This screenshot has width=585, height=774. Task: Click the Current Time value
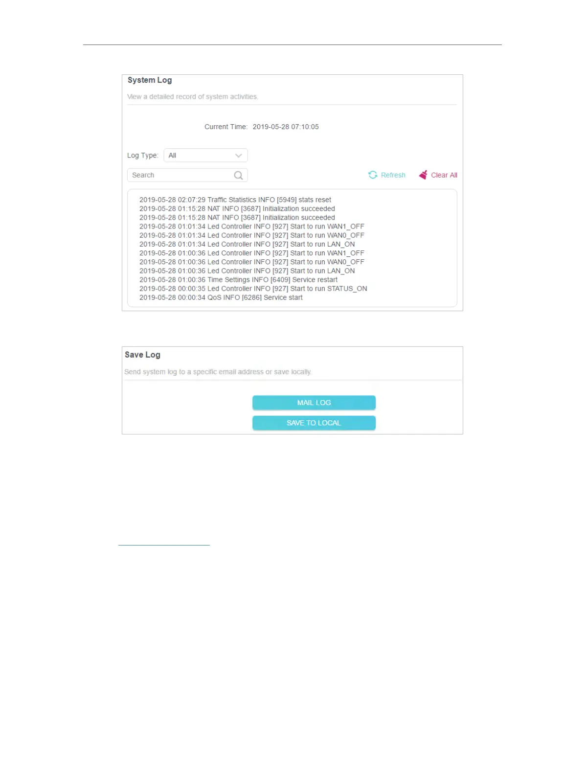[286, 127]
